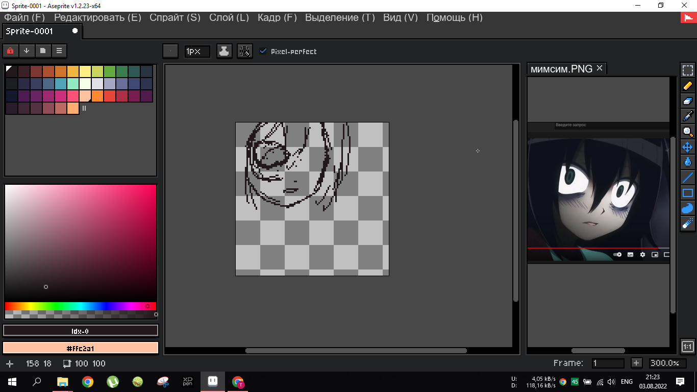Screen dimensions: 697x392
Task: Close the мимсим.PNG preview tab
Action: pos(600,68)
